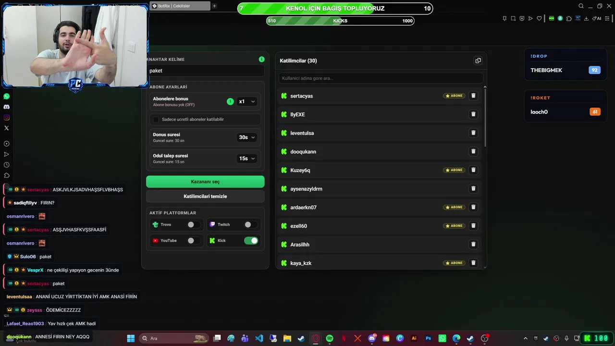This screenshot has width=615, height=346.
Task: Toggle the Trovo platform switch
Action: point(194,224)
